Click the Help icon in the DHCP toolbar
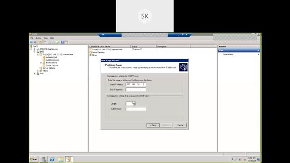 point(63,42)
